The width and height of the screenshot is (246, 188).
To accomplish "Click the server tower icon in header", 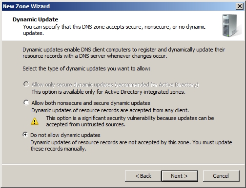I will tap(231, 25).
